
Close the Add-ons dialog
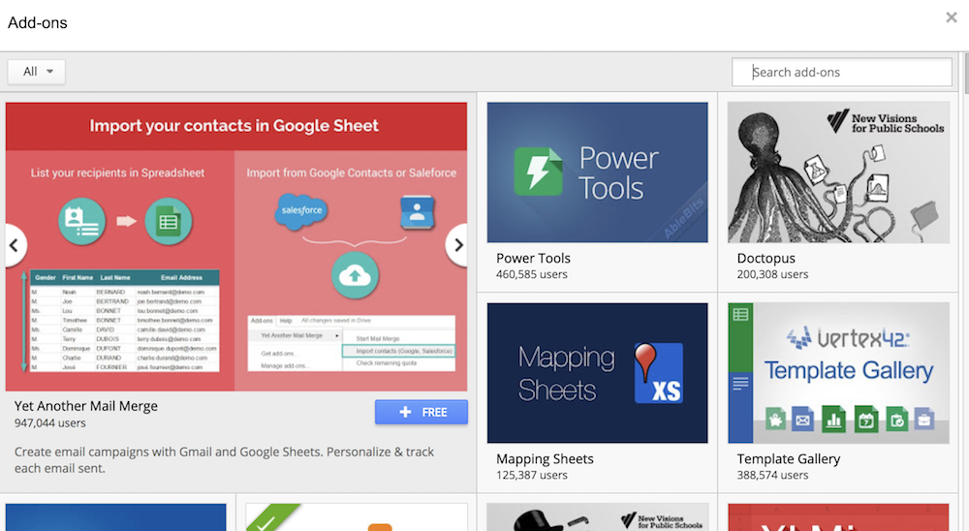952,17
